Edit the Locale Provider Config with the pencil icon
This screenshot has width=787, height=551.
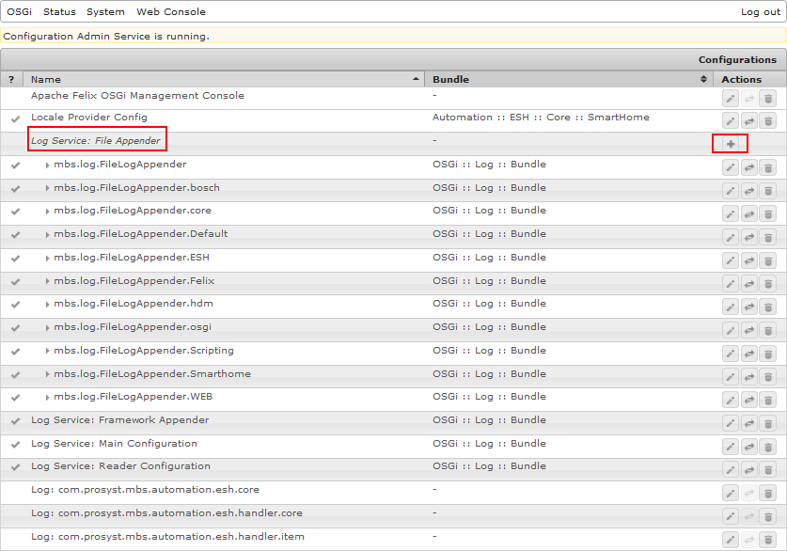click(x=731, y=118)
